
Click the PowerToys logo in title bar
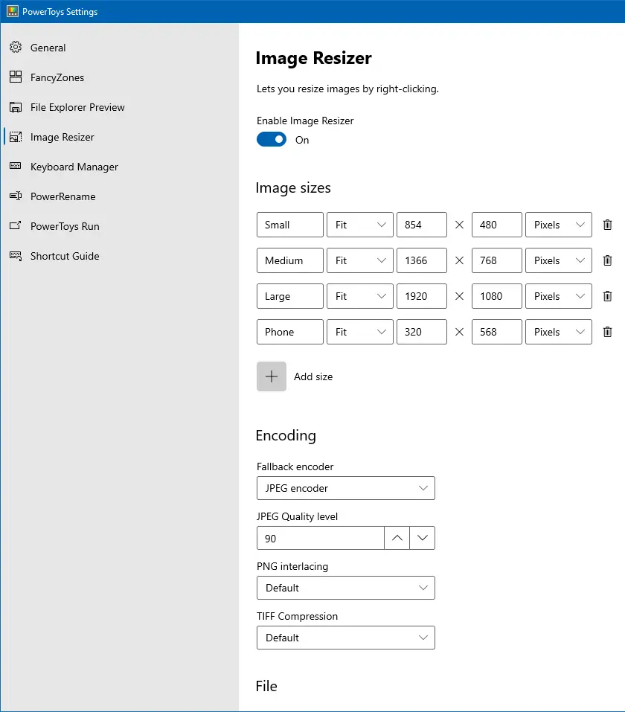(12, 11)
